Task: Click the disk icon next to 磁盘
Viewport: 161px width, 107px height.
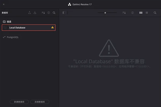Action: (x=4, y=22)
